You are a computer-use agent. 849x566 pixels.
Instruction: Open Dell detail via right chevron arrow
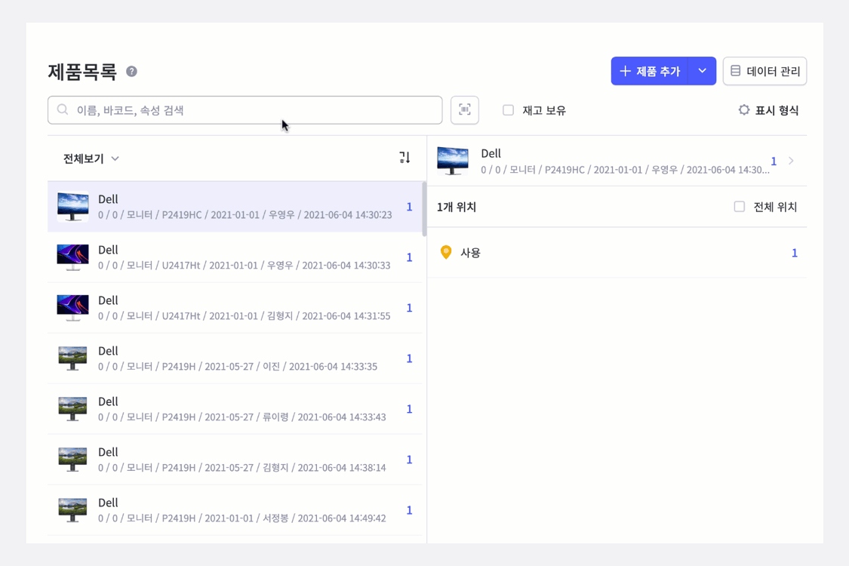click(791, 161)
